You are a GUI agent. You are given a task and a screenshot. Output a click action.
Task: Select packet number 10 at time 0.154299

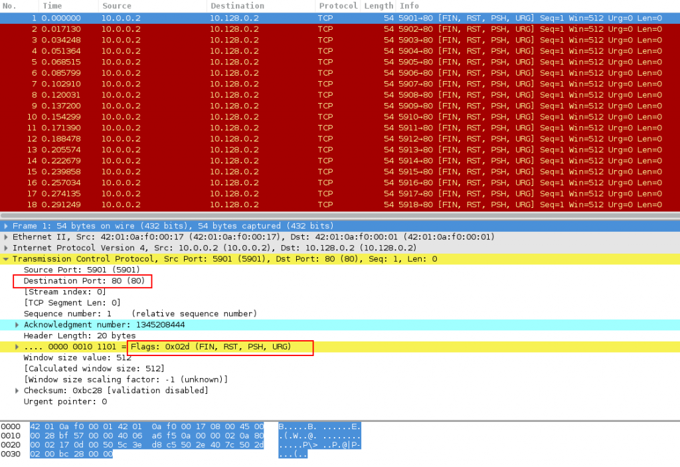click(266, 117)
